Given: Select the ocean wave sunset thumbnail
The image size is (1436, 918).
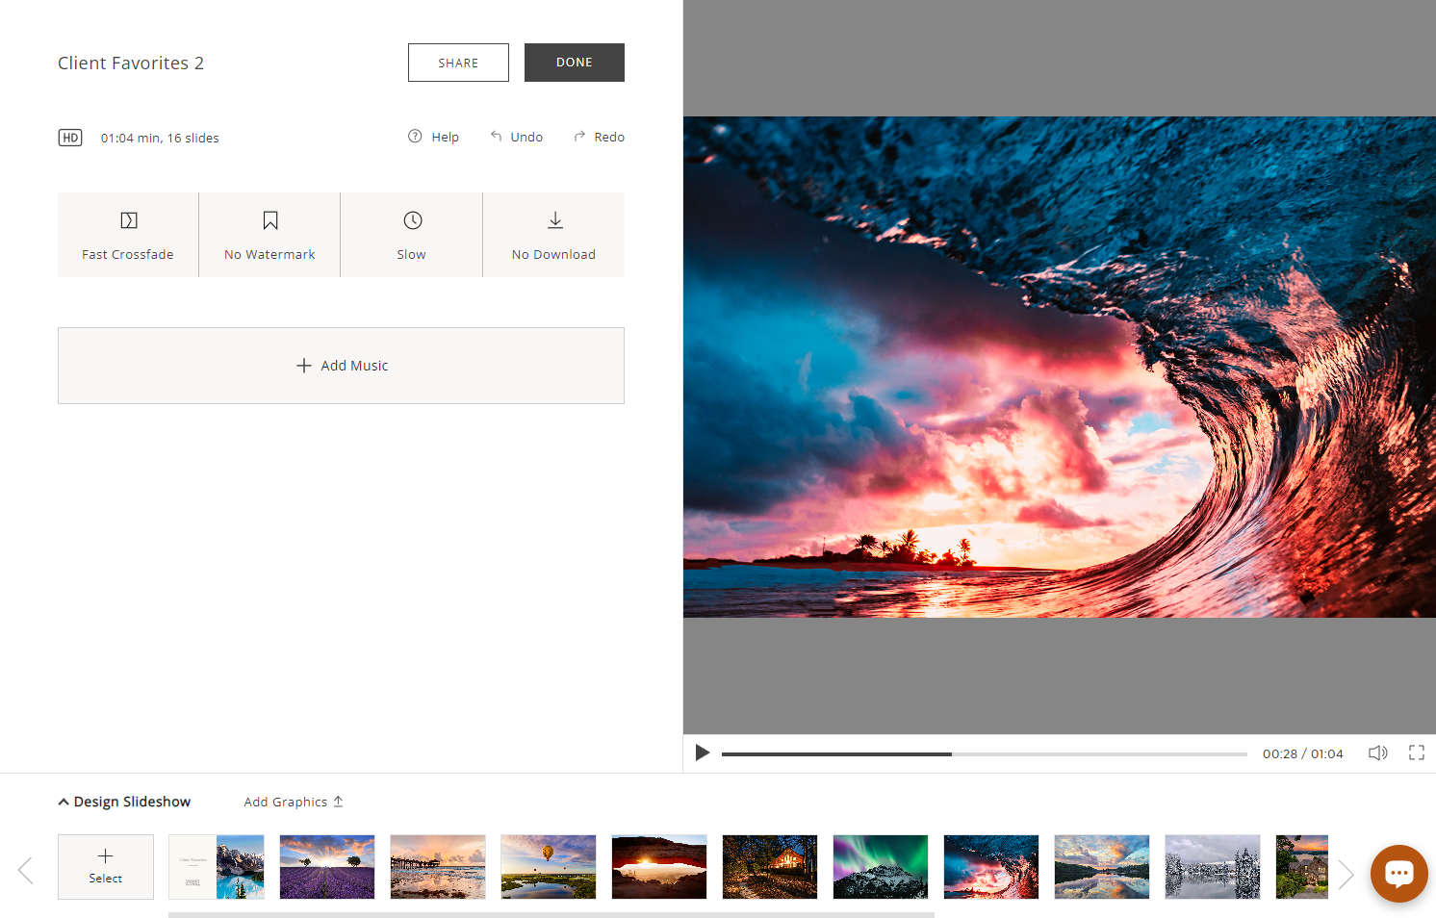Looking at the screenshot, I should point(991,867).
